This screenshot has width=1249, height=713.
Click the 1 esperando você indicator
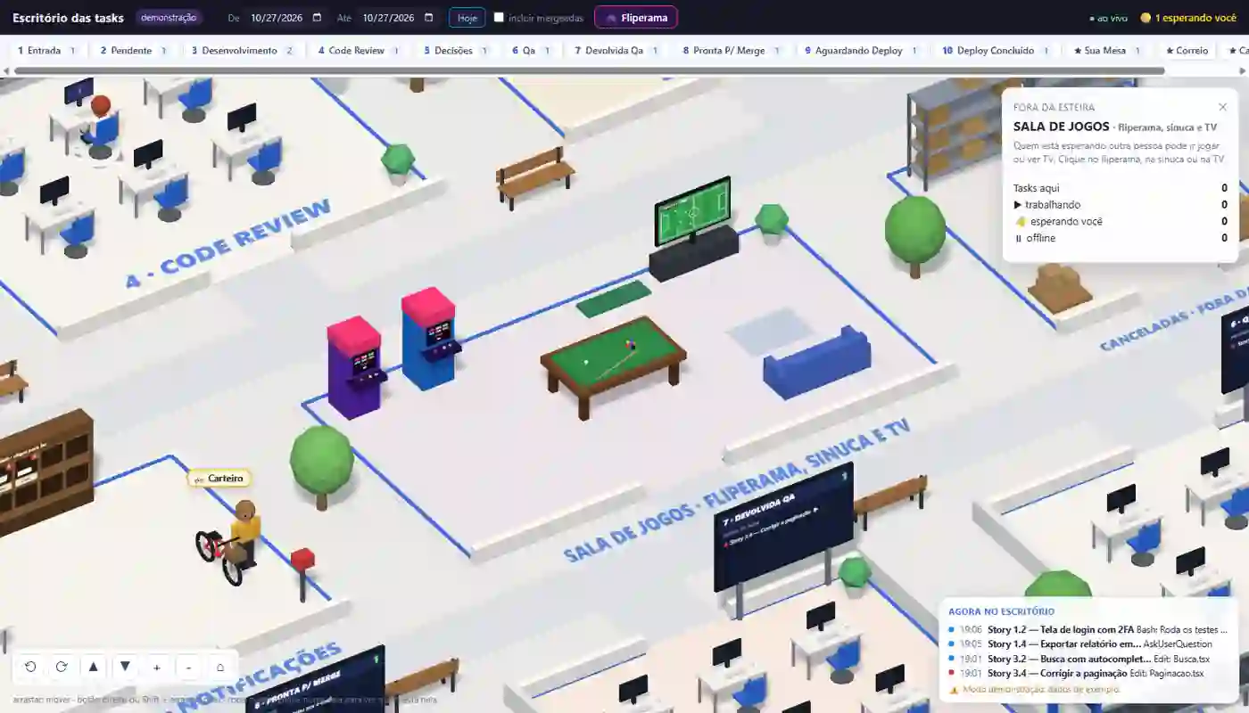(1188, 18)
